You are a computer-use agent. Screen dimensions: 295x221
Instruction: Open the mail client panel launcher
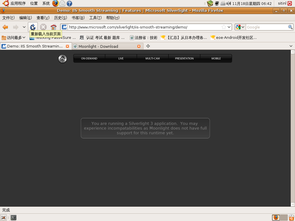[x=63, y=3]
